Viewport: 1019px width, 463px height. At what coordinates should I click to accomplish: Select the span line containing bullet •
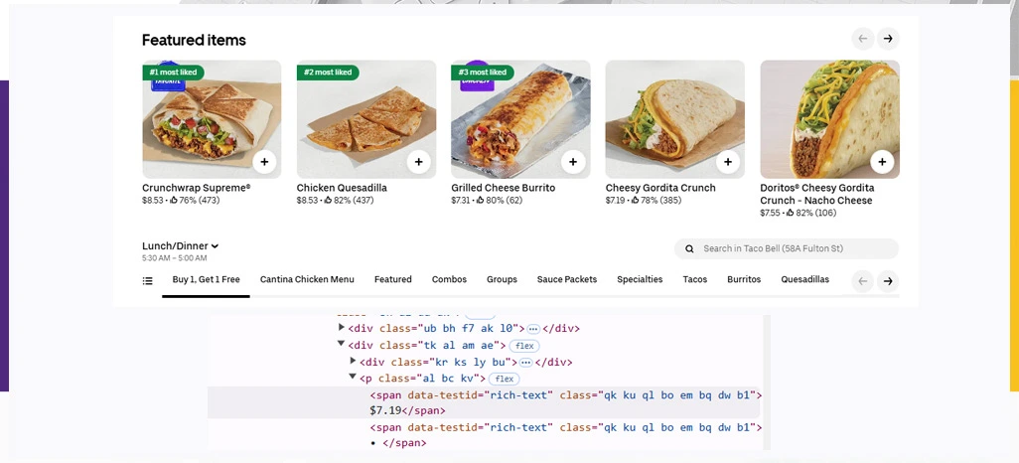pyautogui.click(x=484, y=435)
